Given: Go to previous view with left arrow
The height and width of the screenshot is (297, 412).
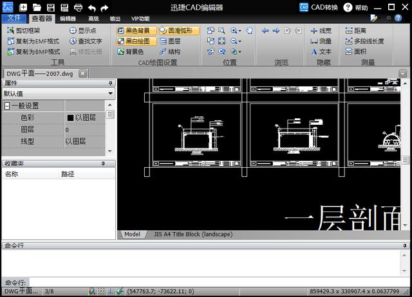Looking at the screenshot, I should pyautogui.click(x=265, y=31).
